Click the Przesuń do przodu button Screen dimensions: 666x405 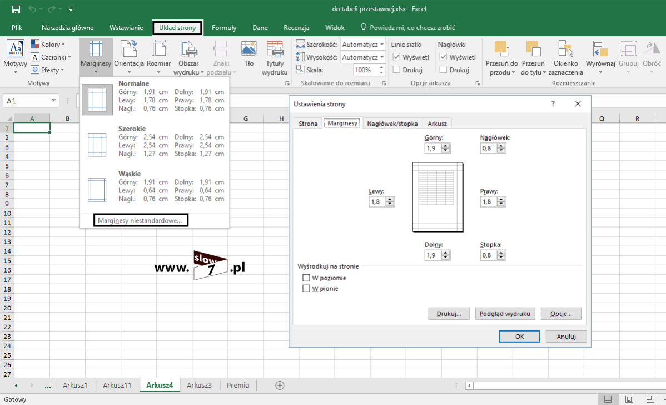(x=501, y=57)
